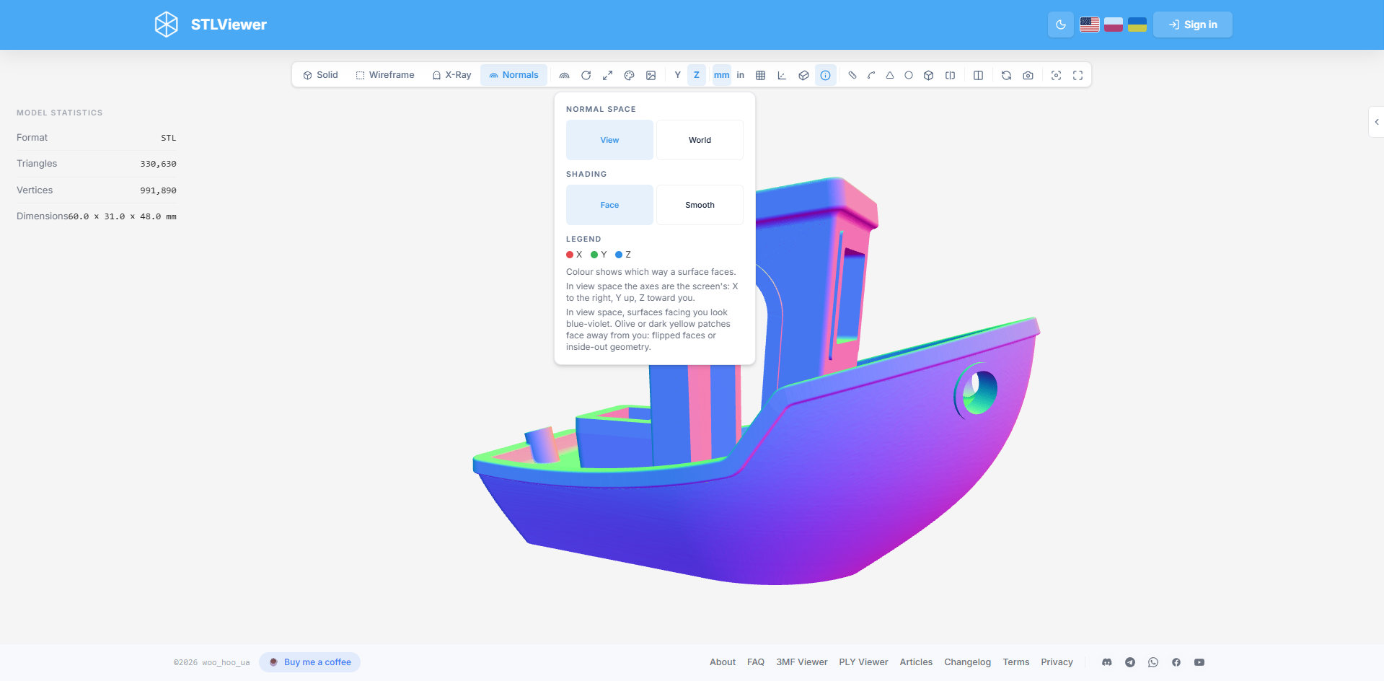Click the mirror flip icon

tap(951, 75)
